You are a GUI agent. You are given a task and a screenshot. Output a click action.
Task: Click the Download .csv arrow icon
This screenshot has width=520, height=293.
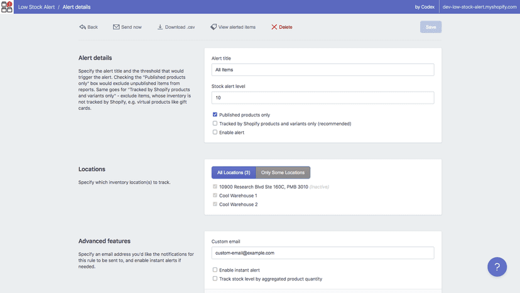[x=160, y=27]
